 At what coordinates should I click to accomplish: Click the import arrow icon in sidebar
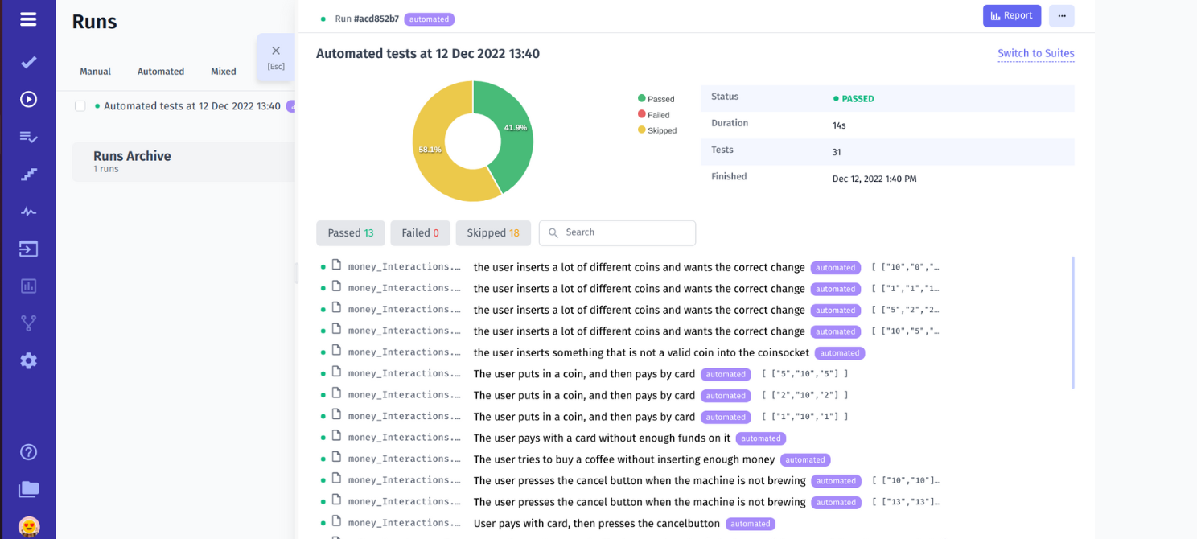click(28, 249)
